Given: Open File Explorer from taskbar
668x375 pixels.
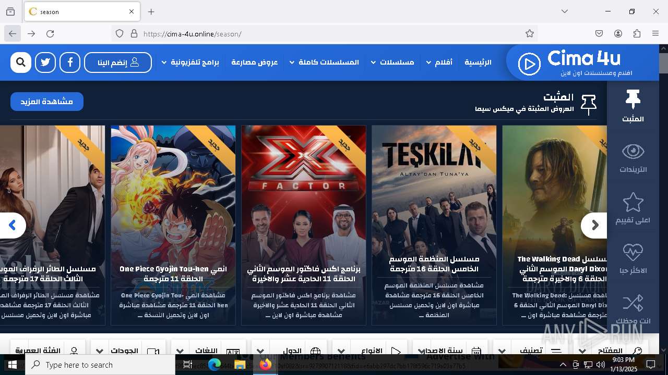Looking at the screenshot, I should (240, 365).
